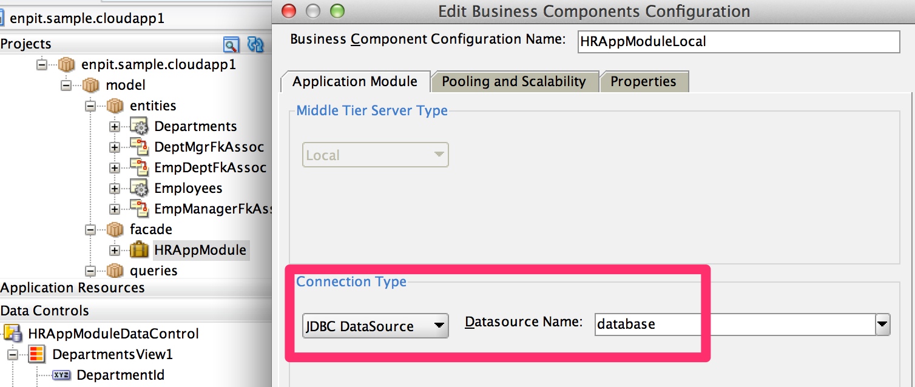Expand the EmpManagerFkAssoc node
This screenshot has width=915, height=387.
coord(114,209)
